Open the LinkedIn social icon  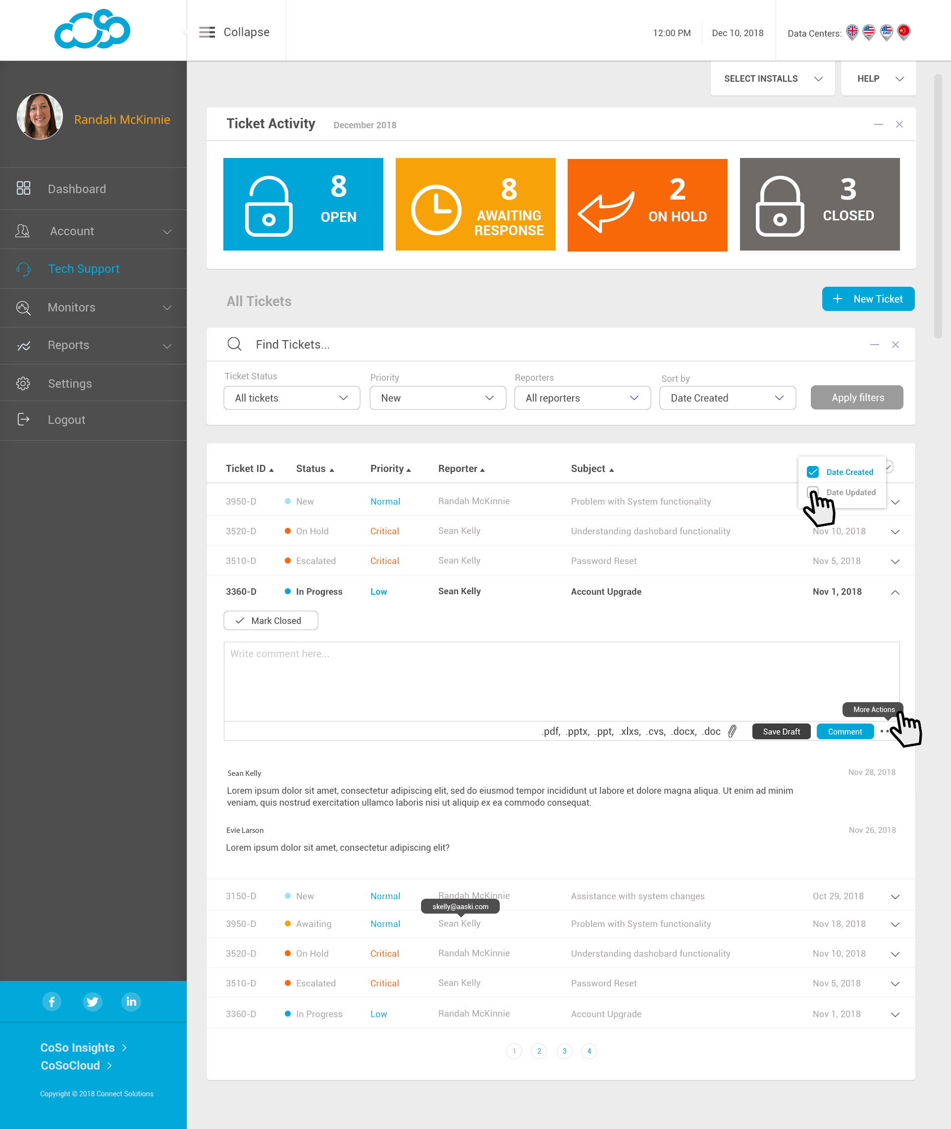[x=131, y=1002]
